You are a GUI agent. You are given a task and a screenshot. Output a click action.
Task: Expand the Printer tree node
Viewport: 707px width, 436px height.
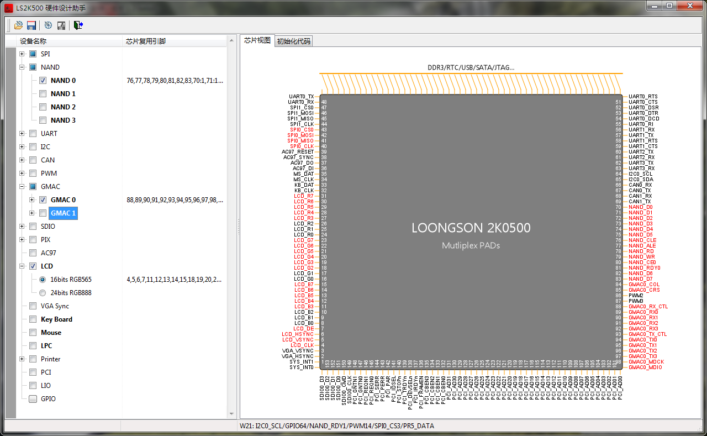click(22, 359)
